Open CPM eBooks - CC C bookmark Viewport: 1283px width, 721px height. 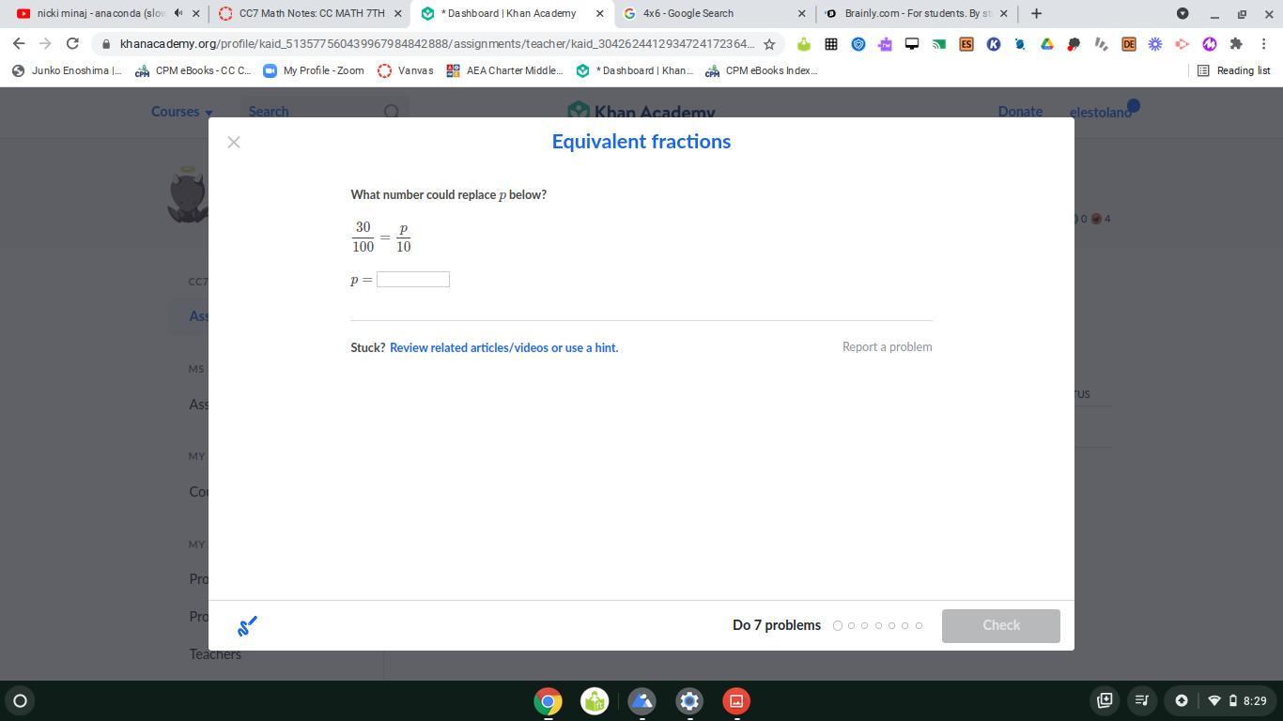[x=193, y=70]
